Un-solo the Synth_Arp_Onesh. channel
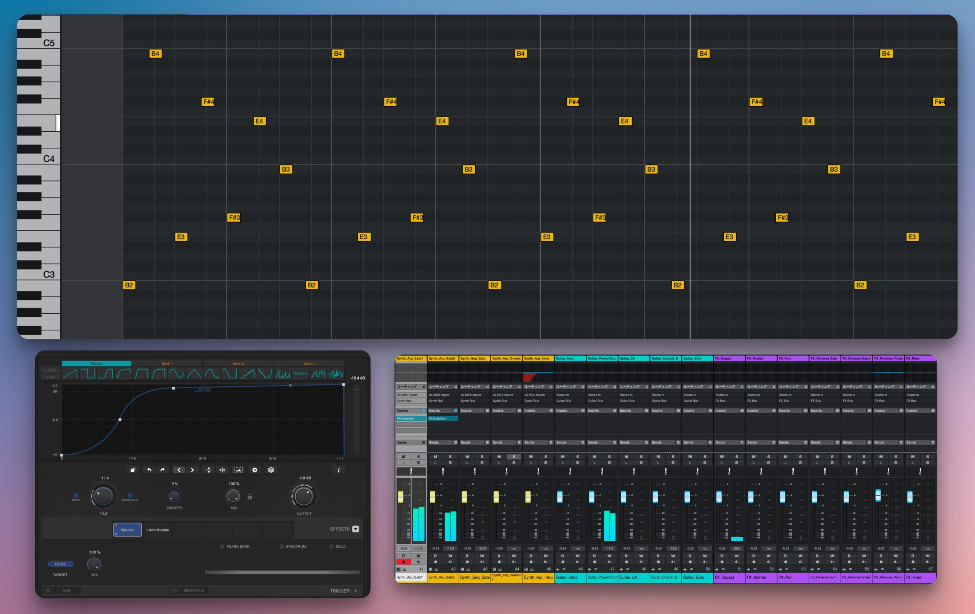This screenshot has height=614, width=975. click(514, 456)
